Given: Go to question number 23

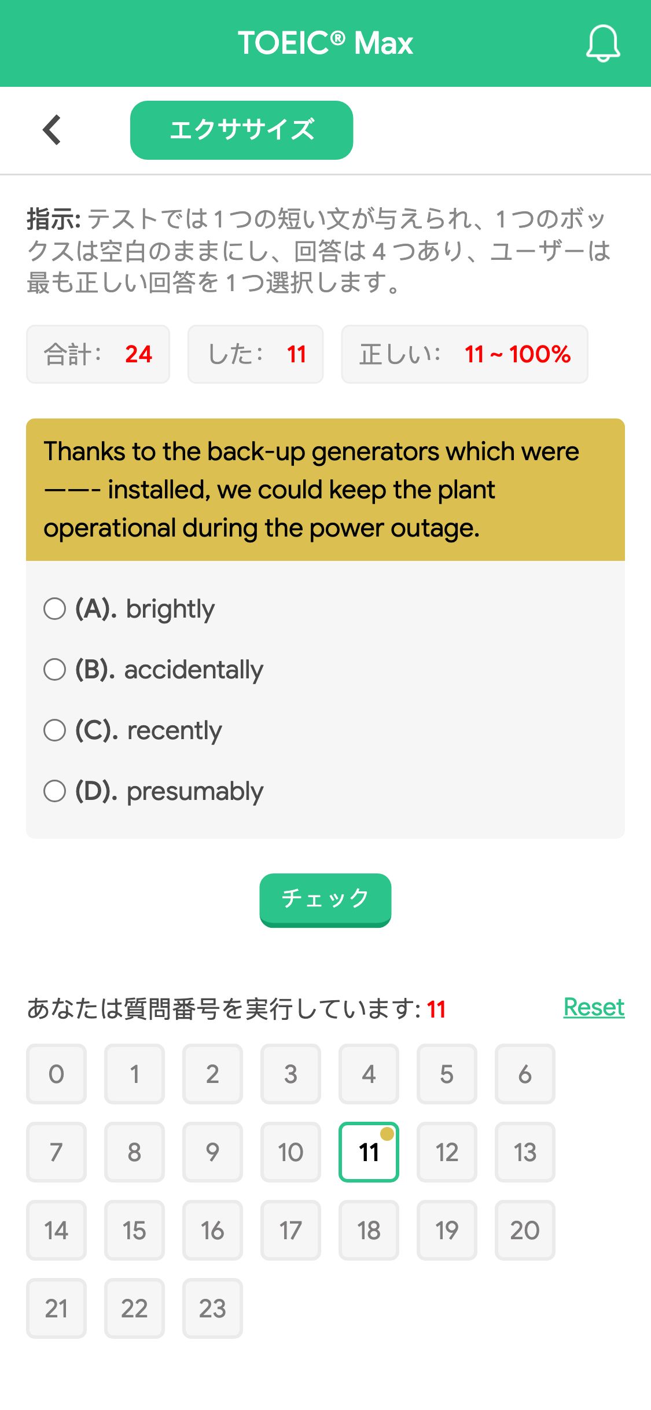Looking at the screenshot, I should (212, 1309).
